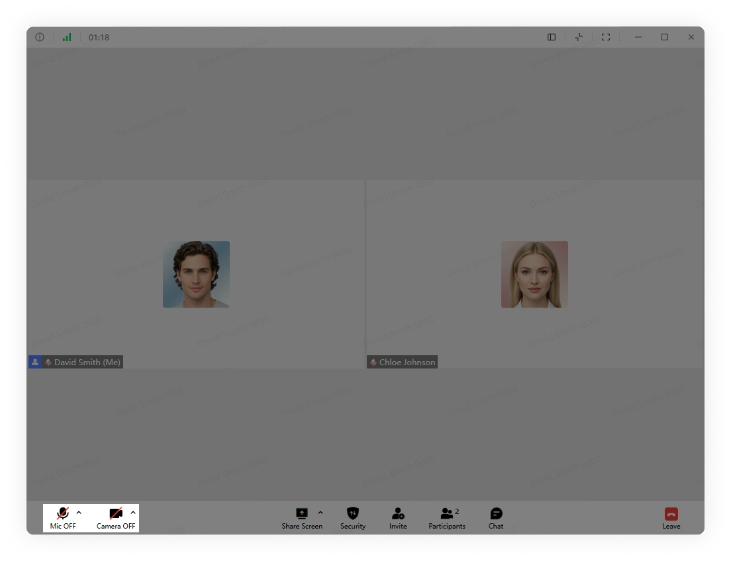Open the meeting info icon
The width and height of the screenshot is (731, 561).
(40, 37)
